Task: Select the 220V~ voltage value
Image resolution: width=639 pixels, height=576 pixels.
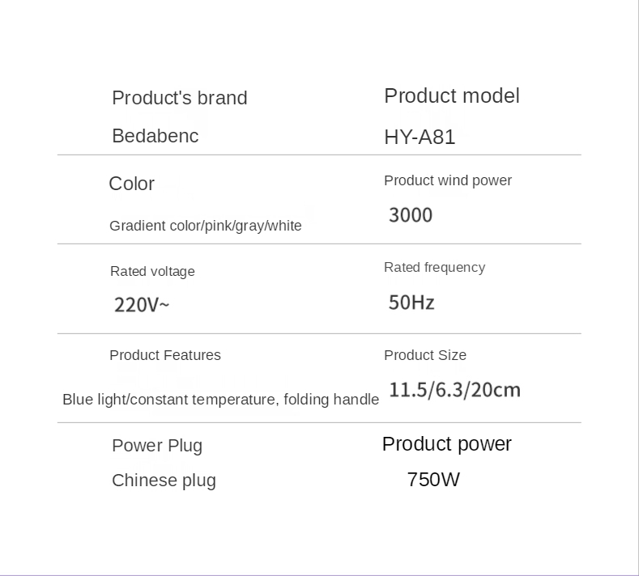Action: click(x=142, y=305)
